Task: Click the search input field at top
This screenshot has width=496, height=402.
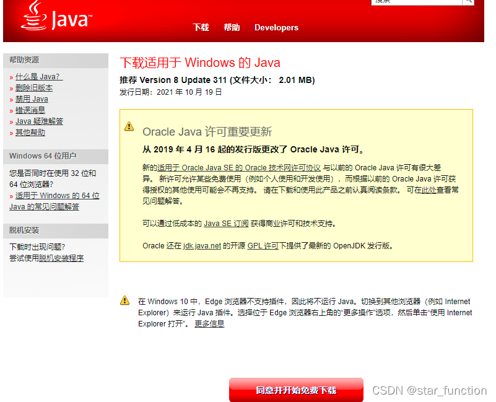Action: click(x=417, y=2)
